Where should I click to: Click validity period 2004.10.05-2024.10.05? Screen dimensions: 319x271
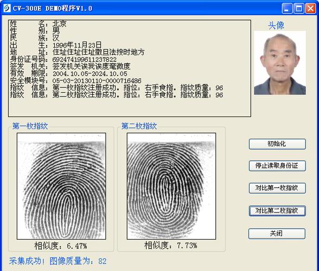pyautogui.click(x=90, y=74)
